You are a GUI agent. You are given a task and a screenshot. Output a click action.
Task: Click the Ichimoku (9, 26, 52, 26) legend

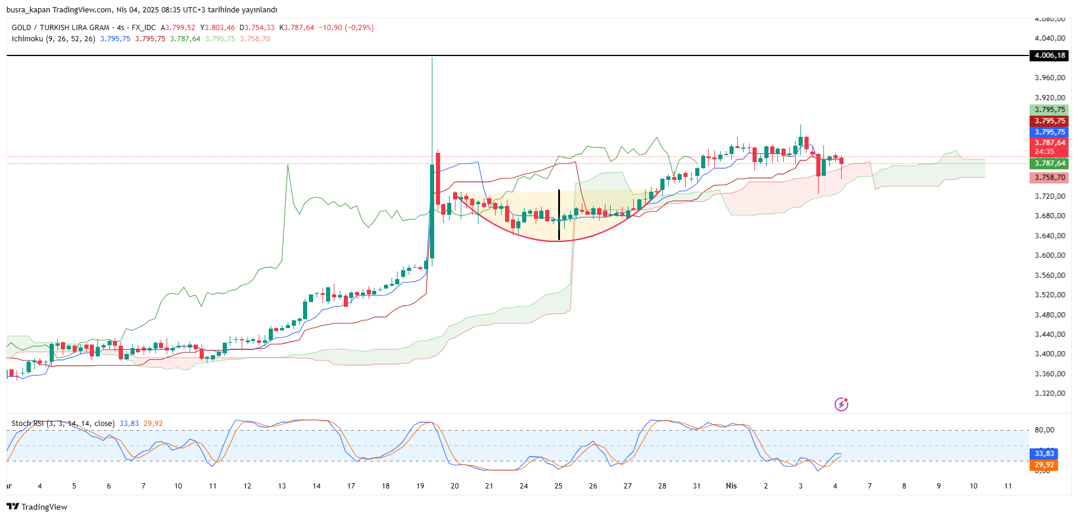click(53, 39)
